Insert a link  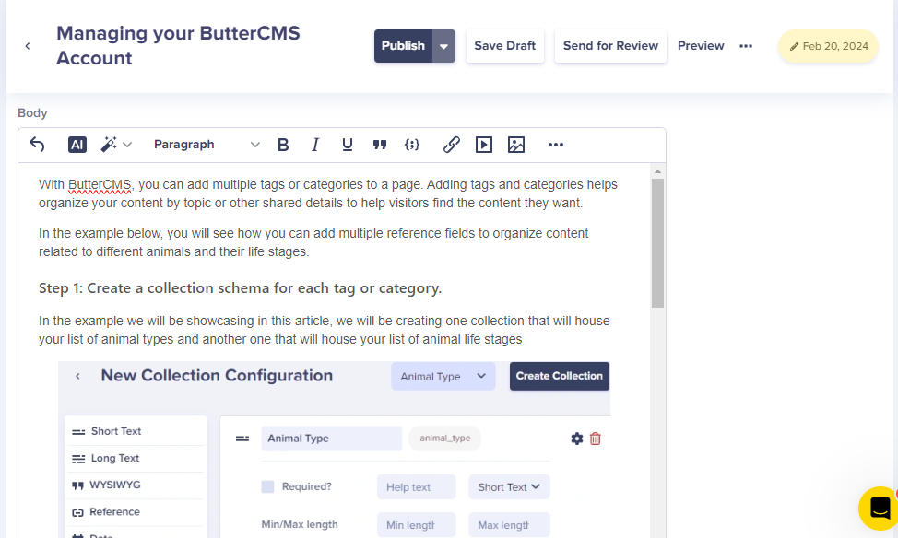(x=451, y=145)
